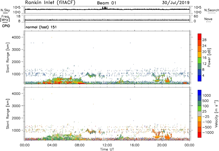Click the '60' Nave axis tick
The image size is (219, 151).
196,16
